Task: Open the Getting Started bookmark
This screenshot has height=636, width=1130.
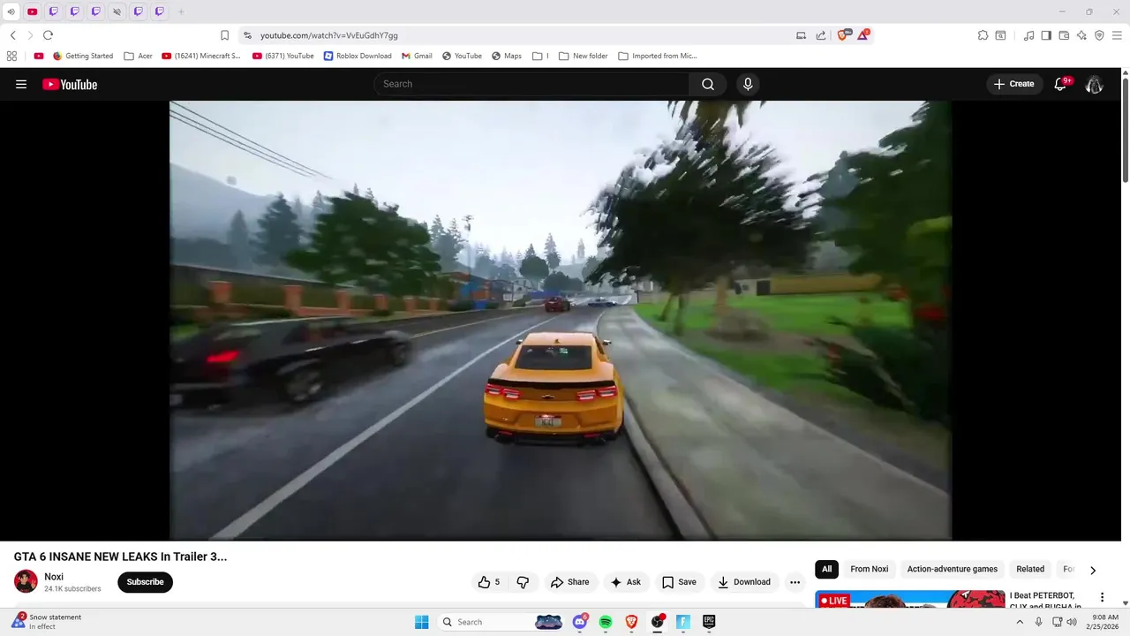Action: coord(83,56)
